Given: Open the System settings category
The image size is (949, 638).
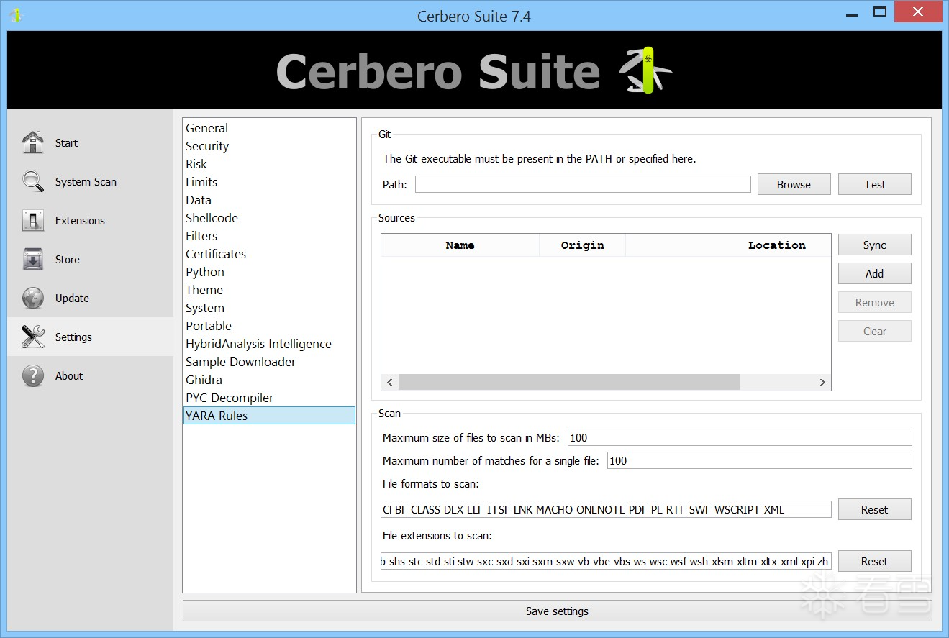Looking at the screenshot, I should click(269, 308).
